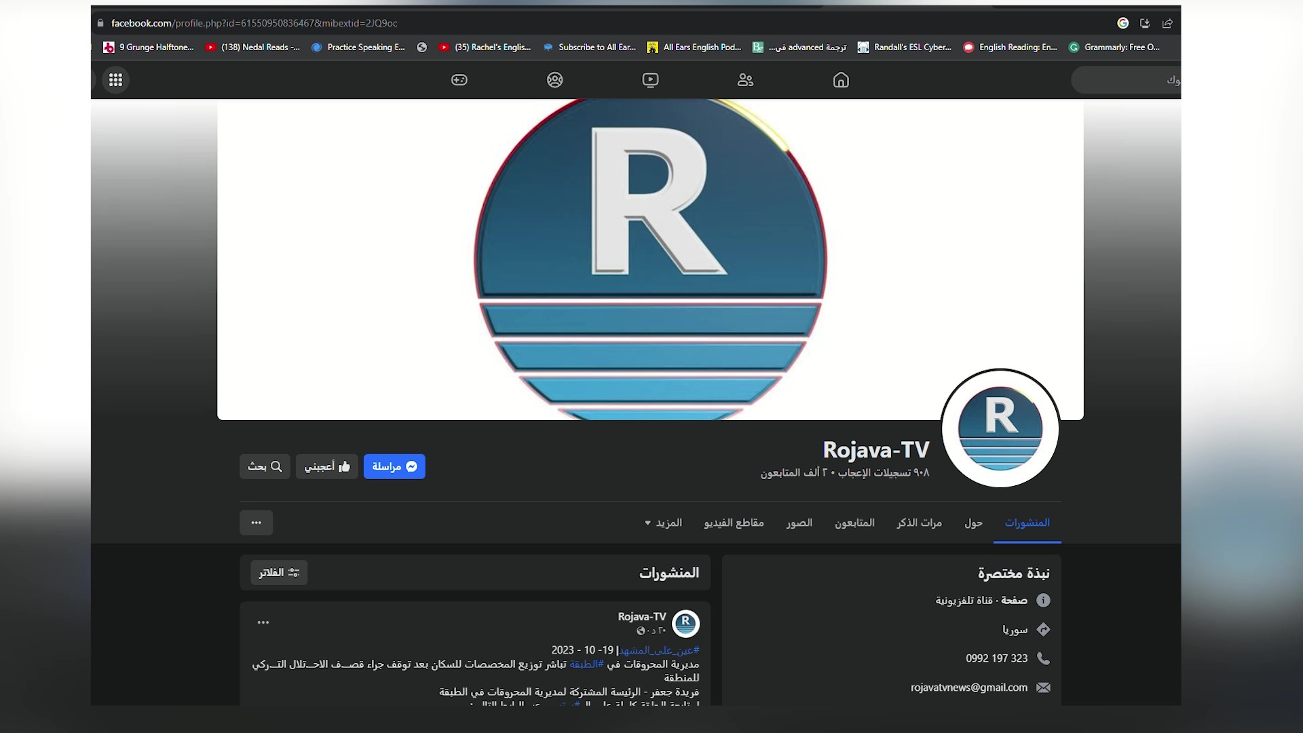Select the مرات الذكر mentions tab
The height and width of the screenshot is (733, 1303).
pos(919,523)
